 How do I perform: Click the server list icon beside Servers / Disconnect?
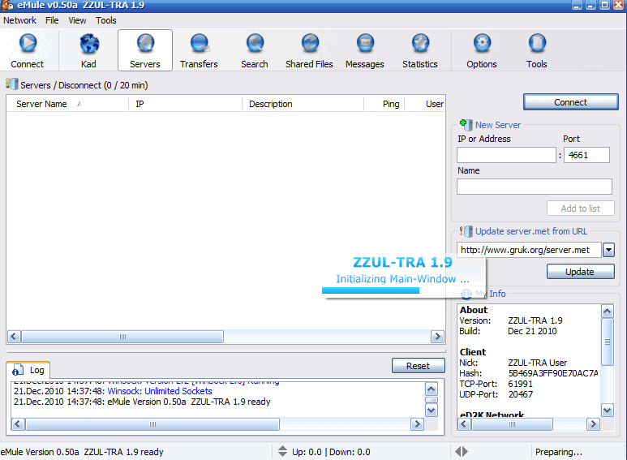click(x=11, y=84)
